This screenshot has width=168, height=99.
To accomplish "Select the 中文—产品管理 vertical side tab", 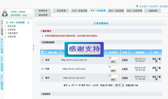I will (2, 46).
